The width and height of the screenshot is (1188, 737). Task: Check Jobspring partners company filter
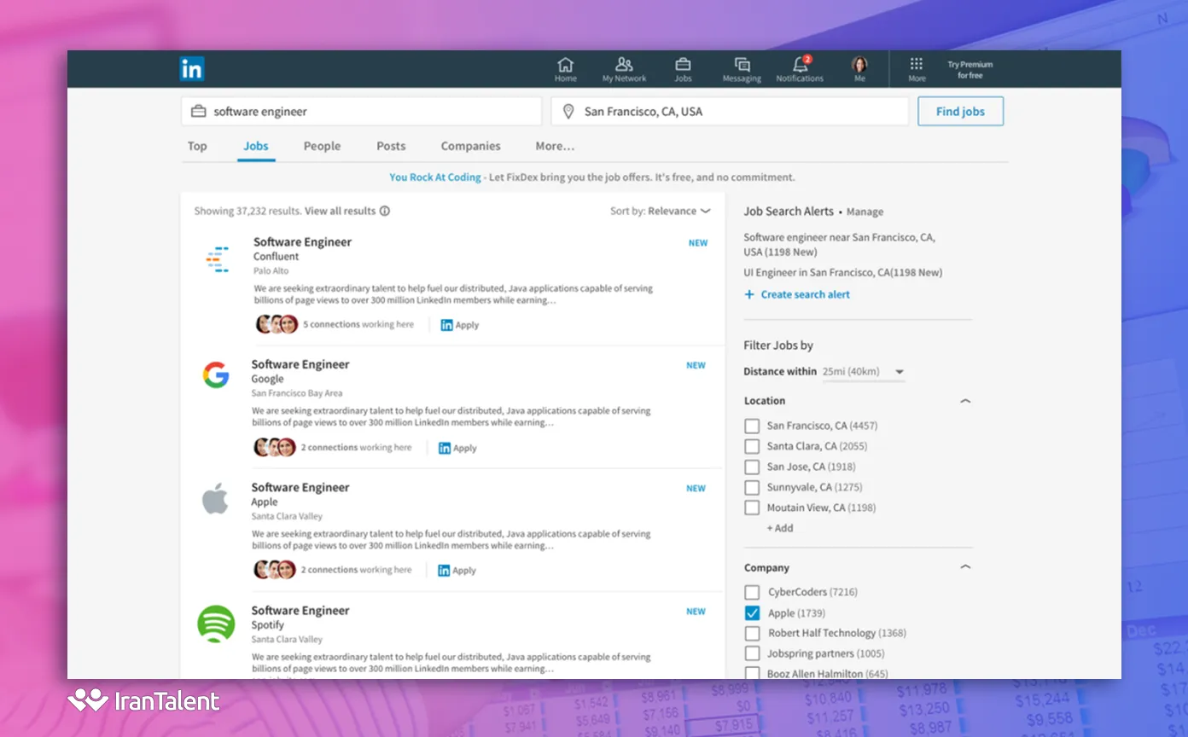pos(752,653)
